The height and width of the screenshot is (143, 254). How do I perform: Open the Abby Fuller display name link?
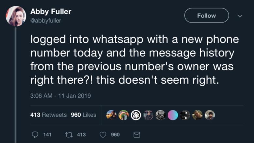tap(51, 11)
